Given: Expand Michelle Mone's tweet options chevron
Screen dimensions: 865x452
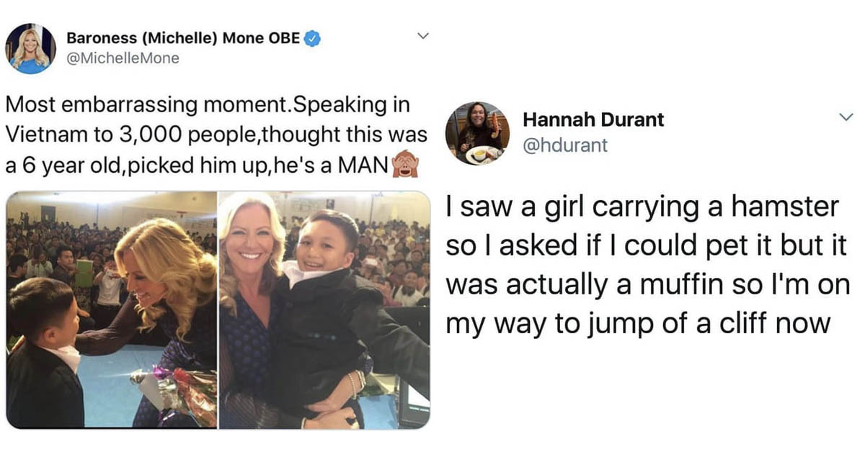Looking at the screenshot, I should (423, 35).
